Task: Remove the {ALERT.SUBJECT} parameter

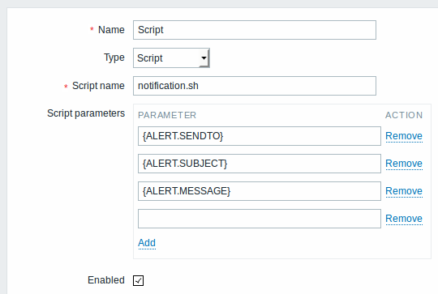Action: pos(404,164)
